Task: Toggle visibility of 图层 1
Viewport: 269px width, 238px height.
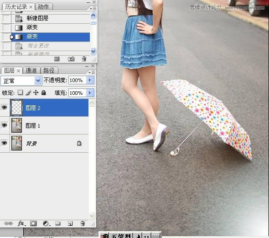Action: click(x=5, y=125)
